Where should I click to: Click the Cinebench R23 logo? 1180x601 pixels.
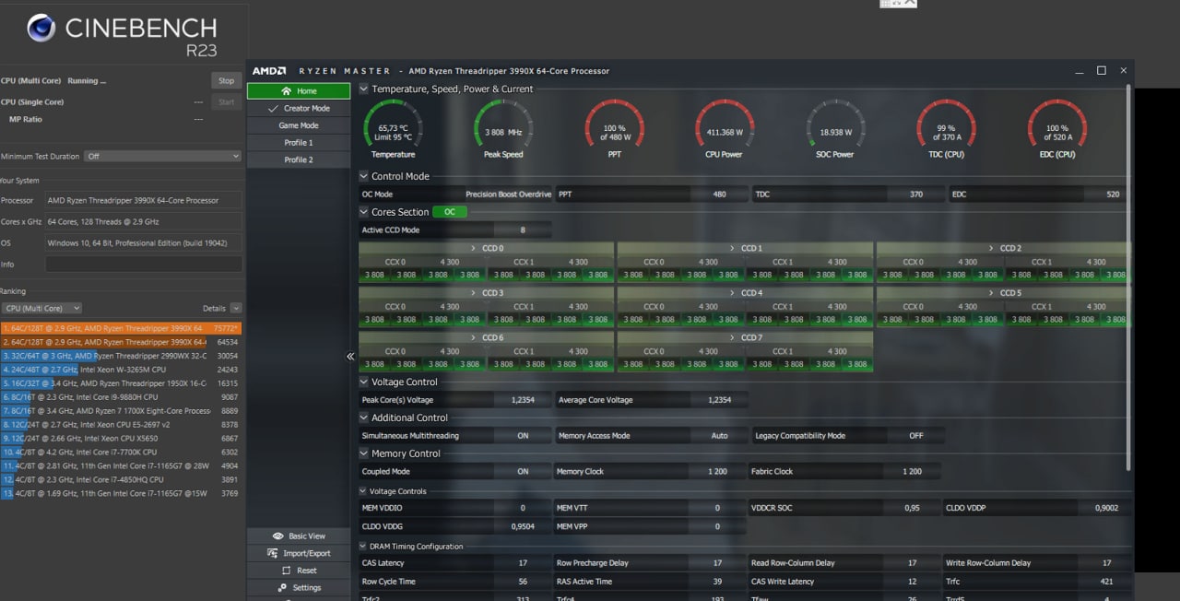point(122,33)
